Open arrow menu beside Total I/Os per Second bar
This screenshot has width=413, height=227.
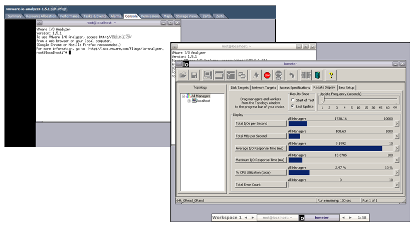click(397, 123)
